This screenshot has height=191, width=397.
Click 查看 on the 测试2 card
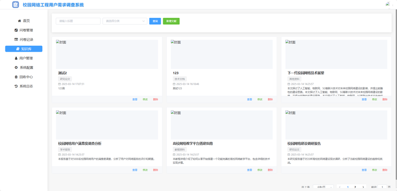(x=134, y=99)
